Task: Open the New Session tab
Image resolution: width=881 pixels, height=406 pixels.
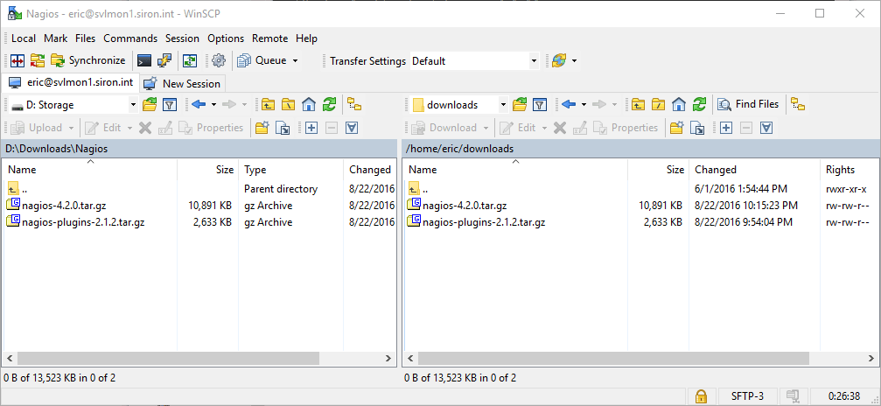Action: coord(182,84)
